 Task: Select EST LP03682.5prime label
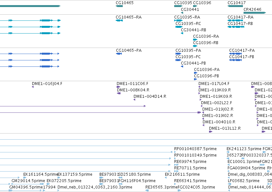244,181
